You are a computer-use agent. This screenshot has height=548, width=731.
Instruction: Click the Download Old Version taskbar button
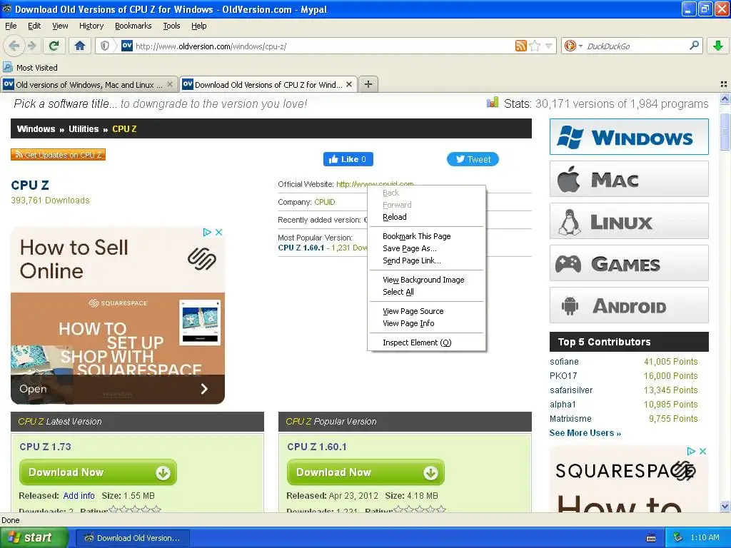tap(132, 538)
